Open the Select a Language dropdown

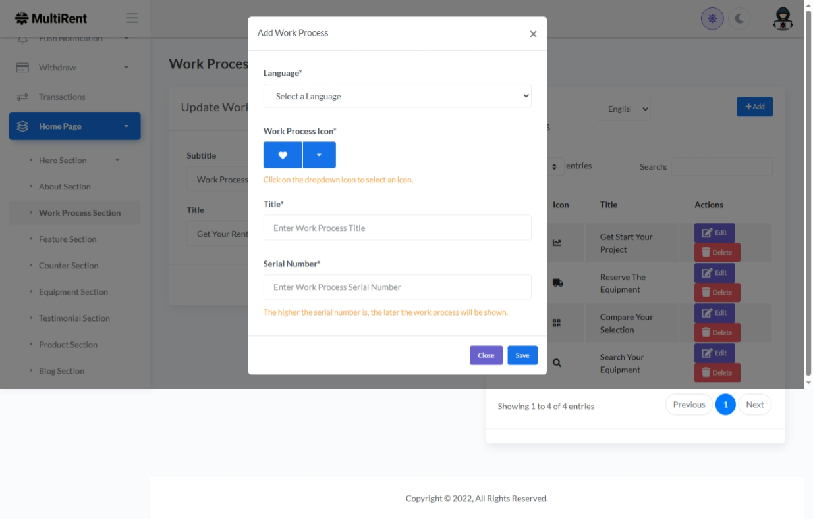397,96
